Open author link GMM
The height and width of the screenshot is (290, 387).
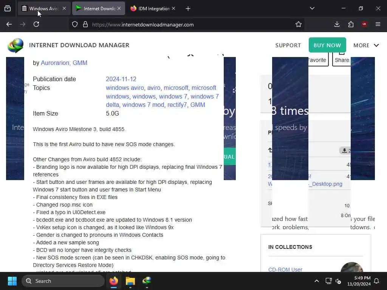tap(80, 63)
